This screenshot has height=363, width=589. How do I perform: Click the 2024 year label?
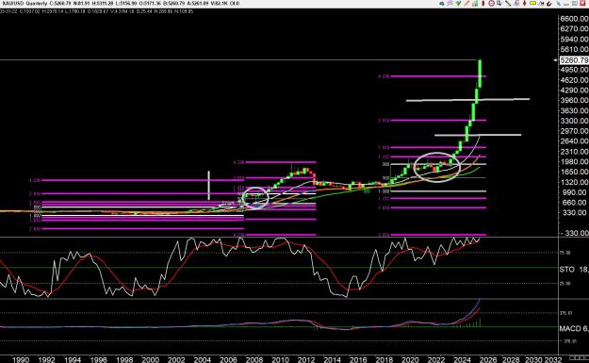(462, 359)
